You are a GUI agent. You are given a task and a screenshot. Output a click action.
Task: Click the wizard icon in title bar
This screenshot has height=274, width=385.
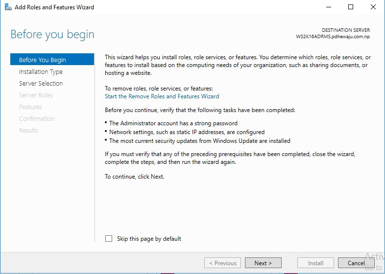(x=8, y=7)
